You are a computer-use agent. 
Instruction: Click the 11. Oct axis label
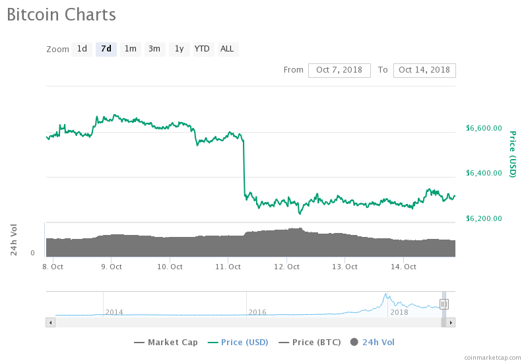tap(228, 267)
